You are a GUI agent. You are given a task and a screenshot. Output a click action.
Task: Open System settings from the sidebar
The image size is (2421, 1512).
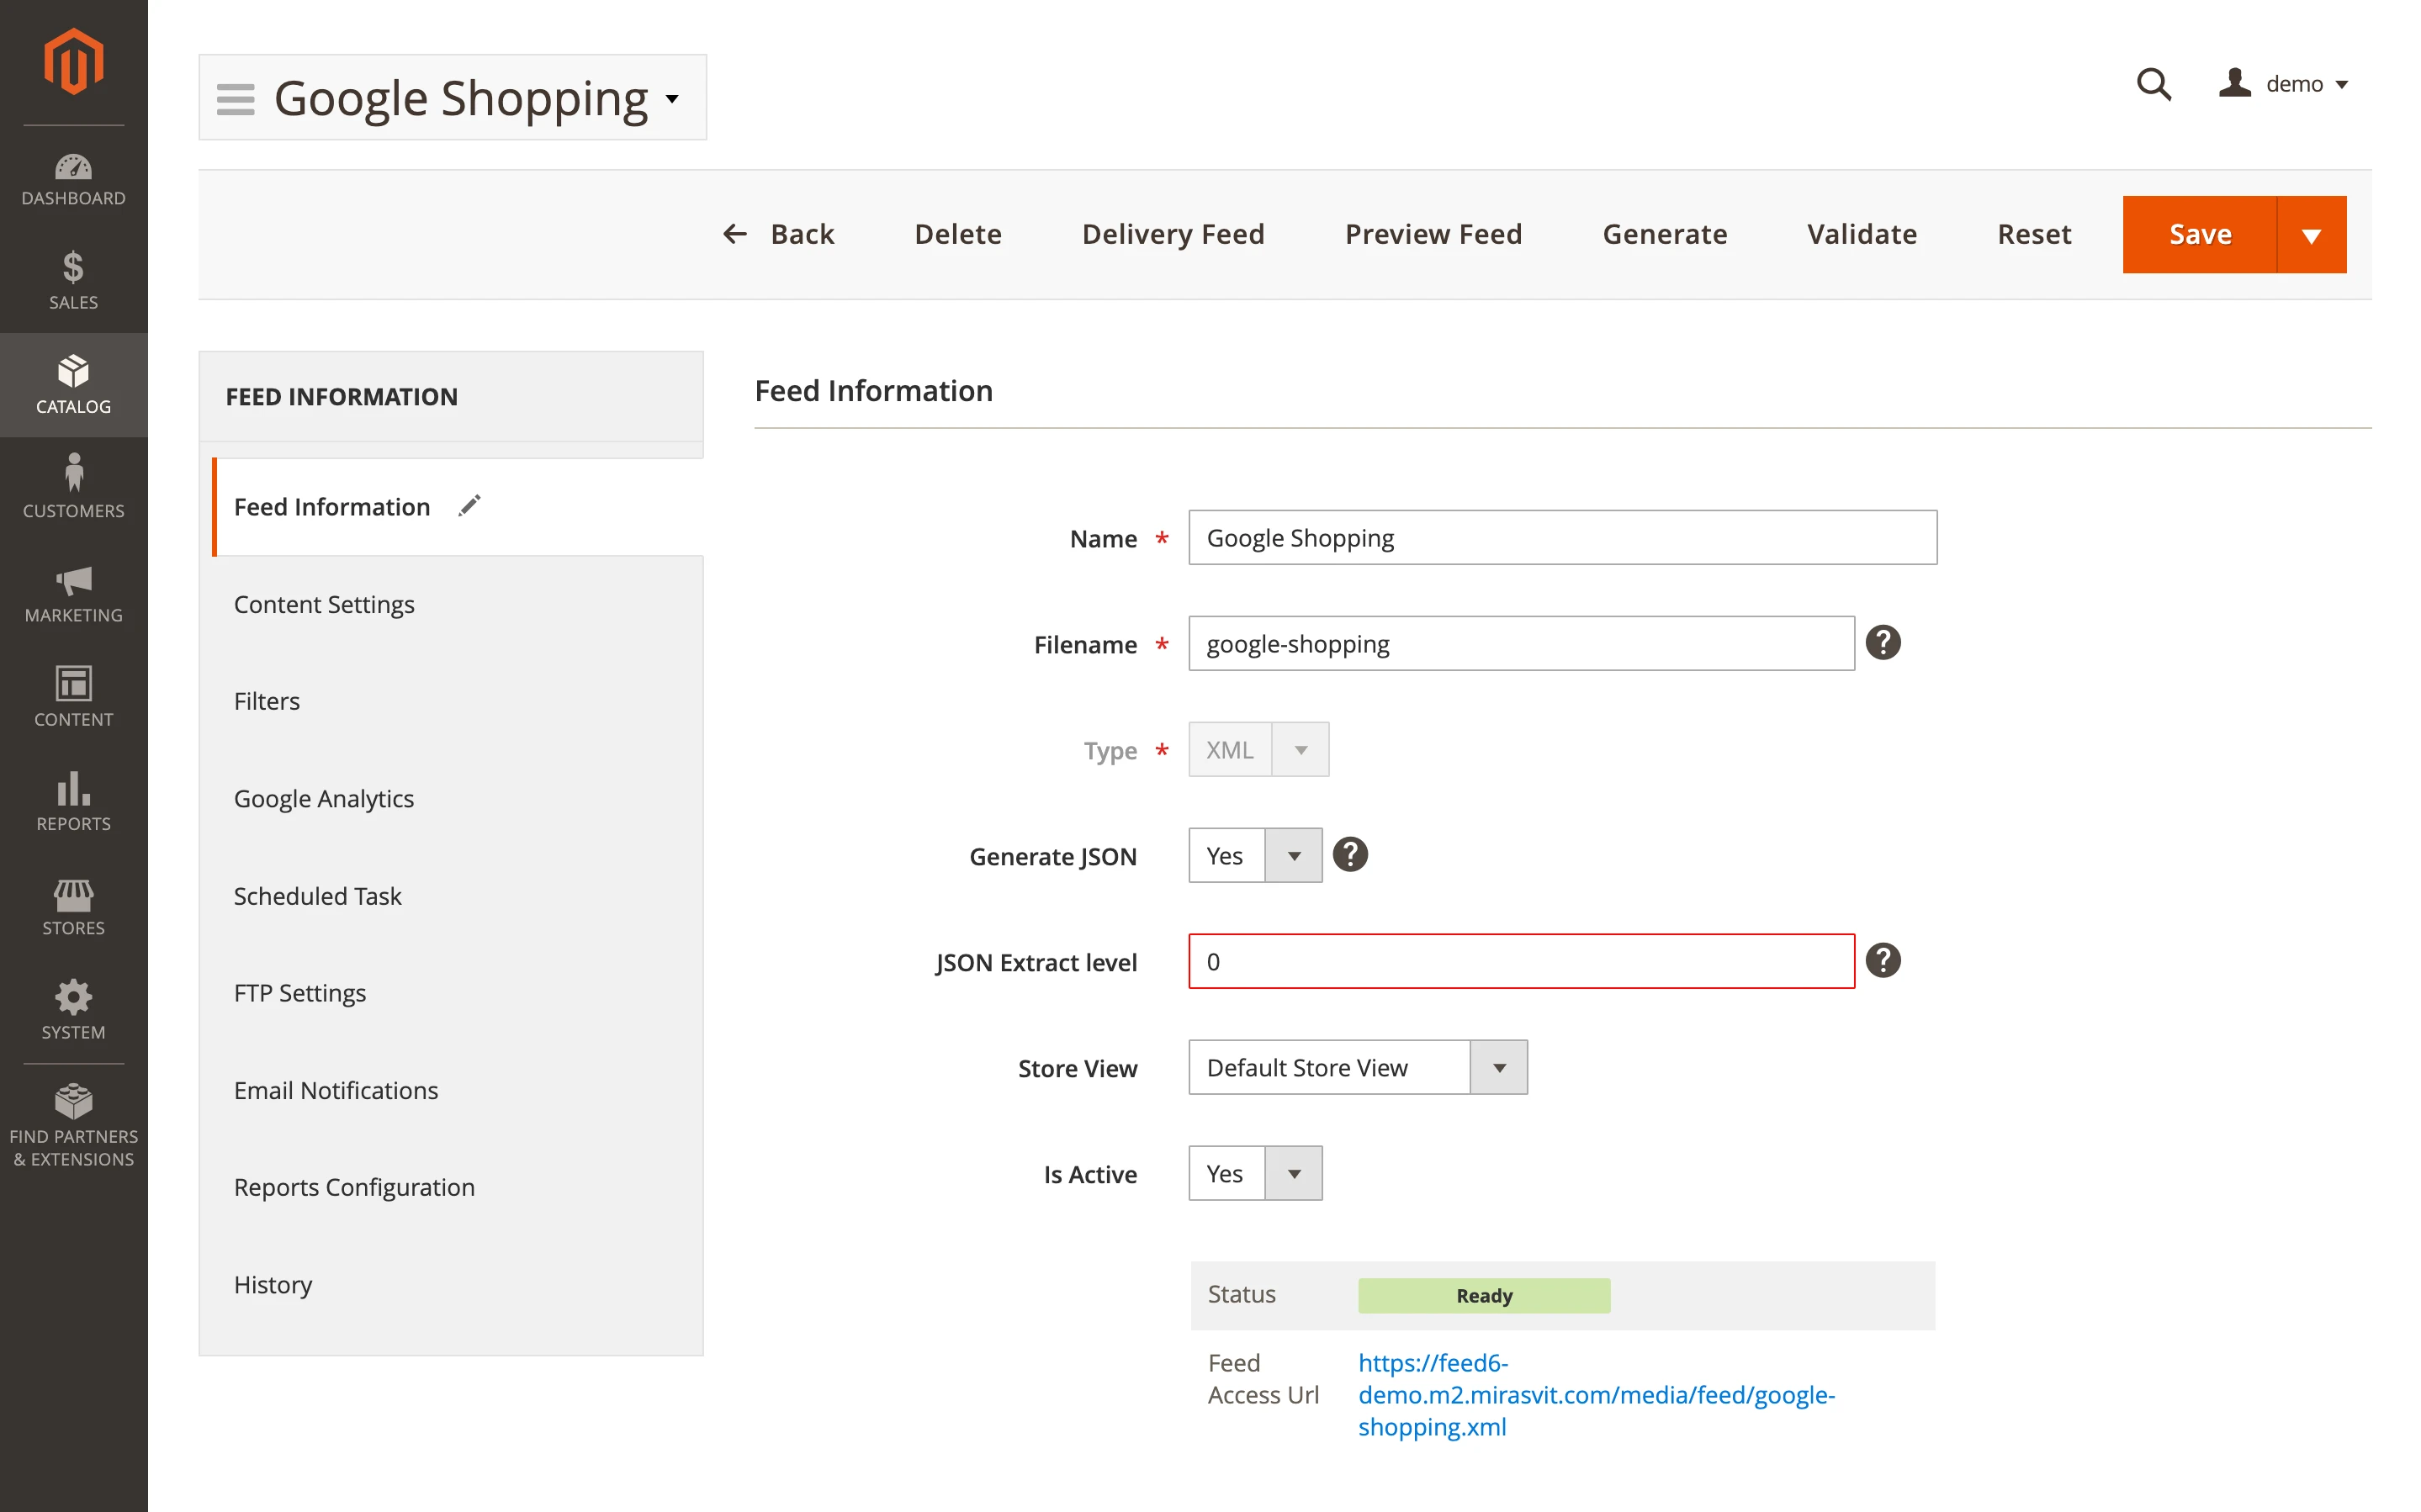click(x=73, y=1009)
